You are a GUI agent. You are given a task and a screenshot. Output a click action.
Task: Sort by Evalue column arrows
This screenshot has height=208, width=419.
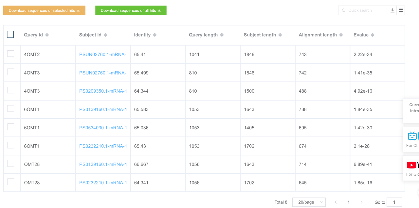point(373,35)
